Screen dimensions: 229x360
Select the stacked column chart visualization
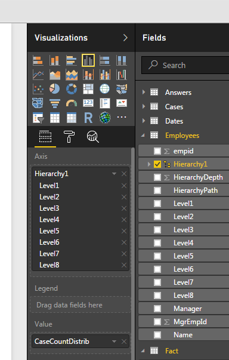(55, 60)
